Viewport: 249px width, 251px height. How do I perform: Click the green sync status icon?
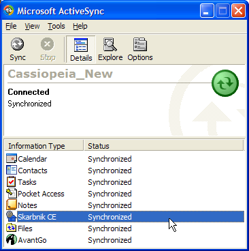225,83
